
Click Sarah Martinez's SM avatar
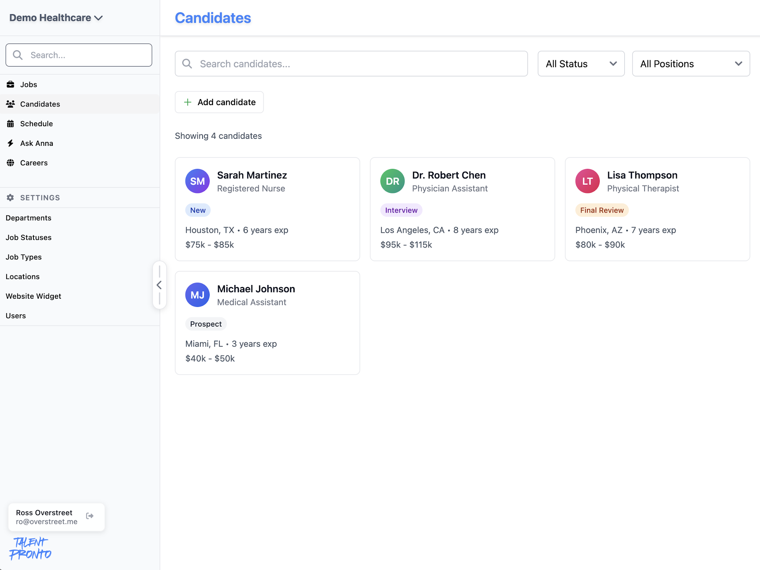[x=197, y=181]
